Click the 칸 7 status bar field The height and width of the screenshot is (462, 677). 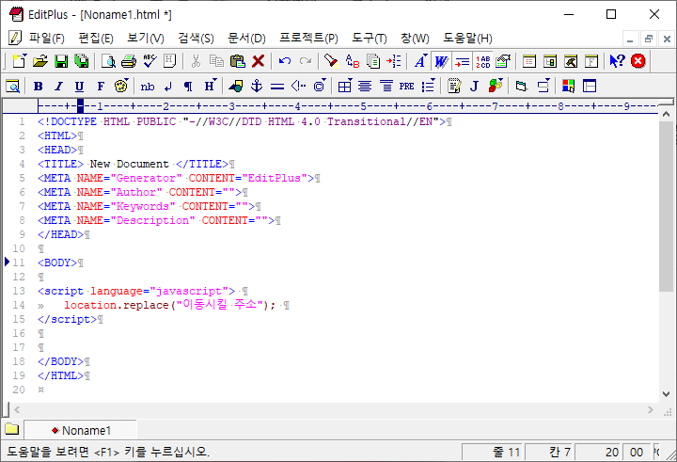point(550,452)
